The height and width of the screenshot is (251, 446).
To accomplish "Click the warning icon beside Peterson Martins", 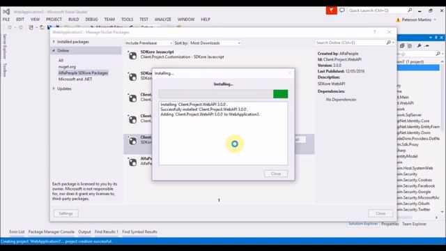I will pyautogui.click(x=398, y=20).
